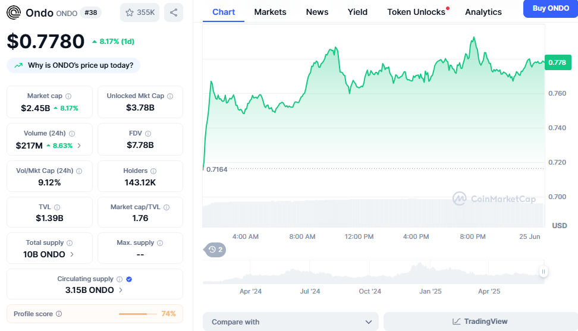Expand Circulating supply 3.15B ONDO chevron
This screenshot has width=578, height=331.
pyautogui.click(x=121, y=290)
